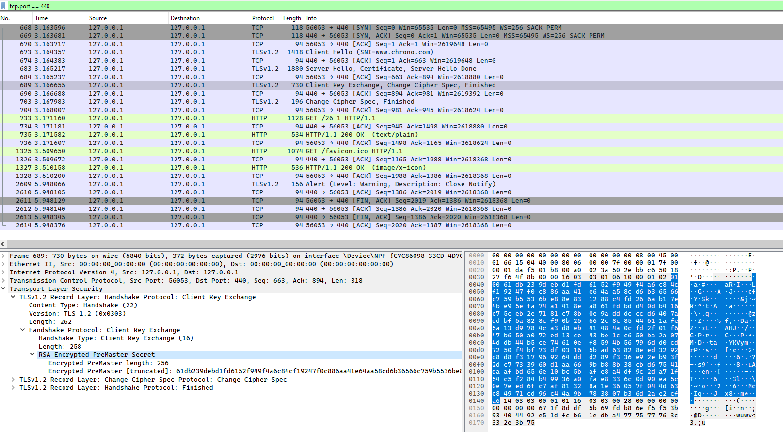This screenshot has width=783, height=432.
Task: Collapse the Transport Layer Security node
Action: pos(4,289)
